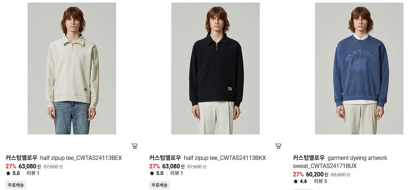Add beige half zipup tee to cart
Viewport: 413px width, 190px height.
point(134,146)
